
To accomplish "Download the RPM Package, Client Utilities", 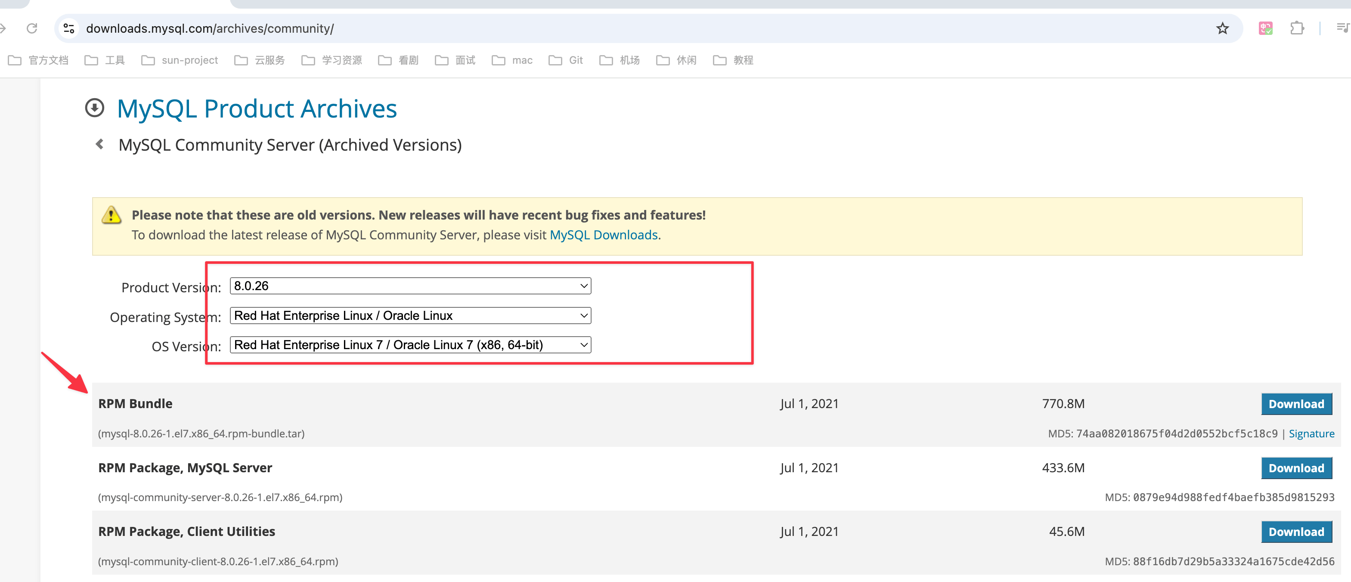I will pyautogui.click(x=1296, y=532).
